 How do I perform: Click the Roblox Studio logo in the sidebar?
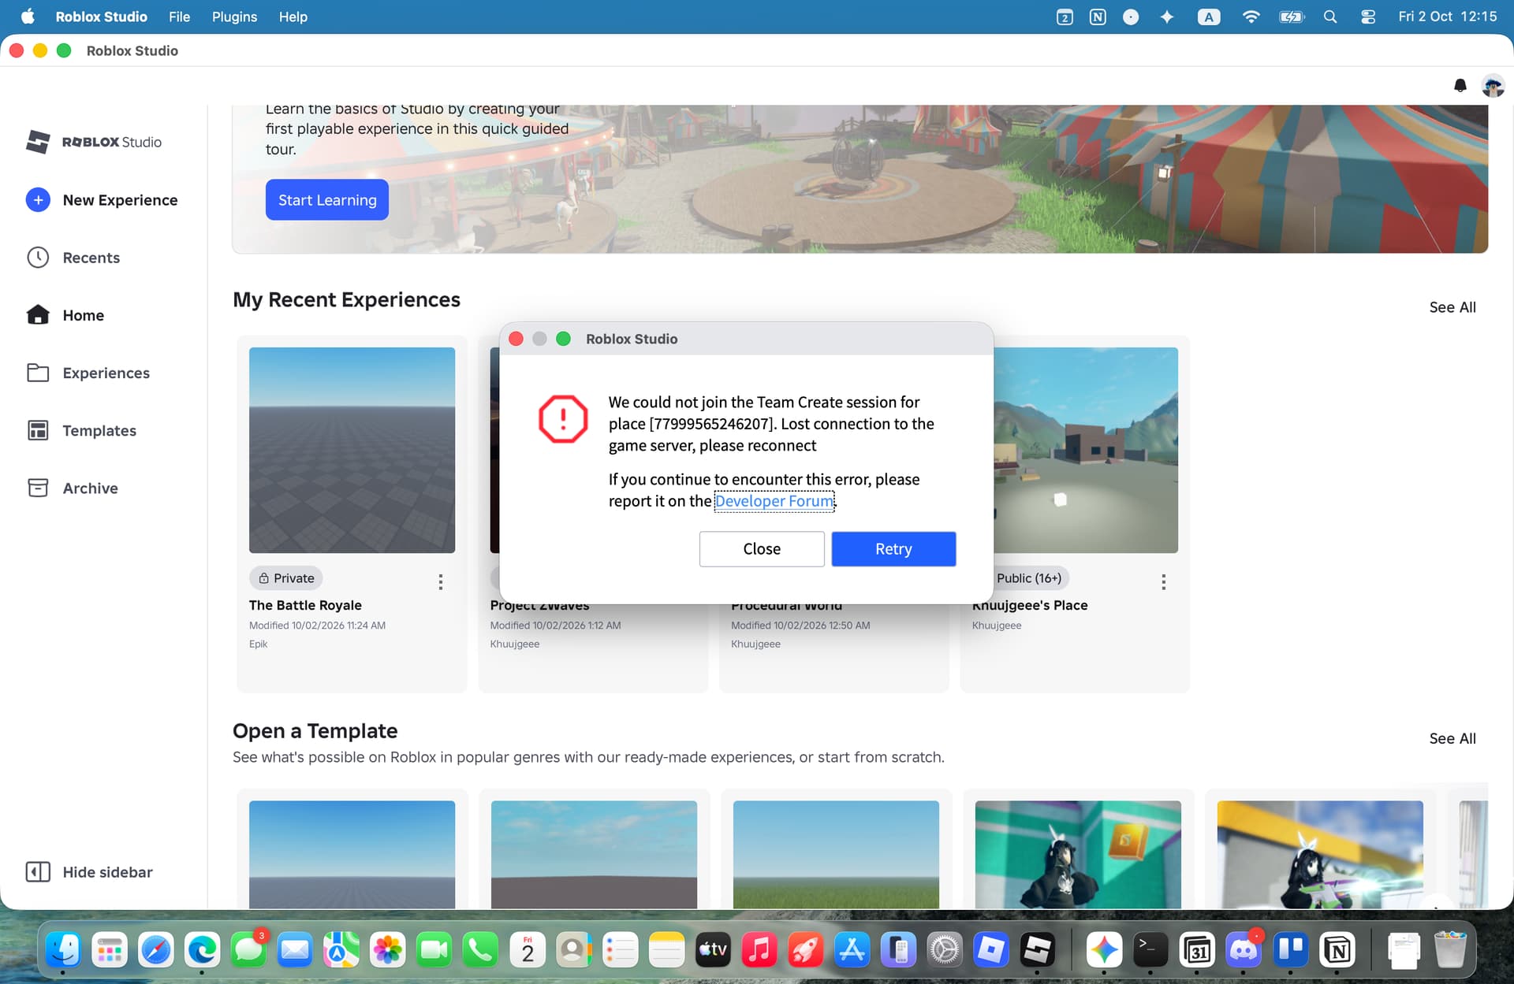(94, 142)
